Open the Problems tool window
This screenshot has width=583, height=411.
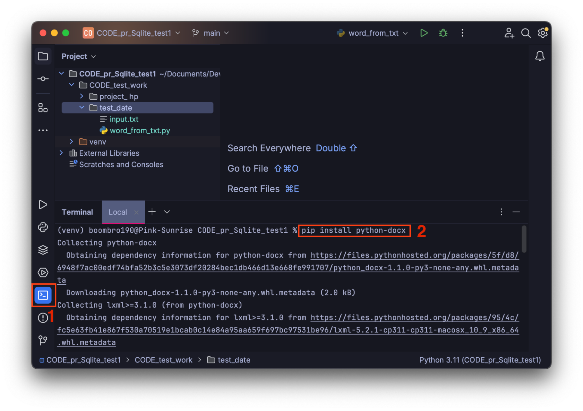(x=43, y=318)
